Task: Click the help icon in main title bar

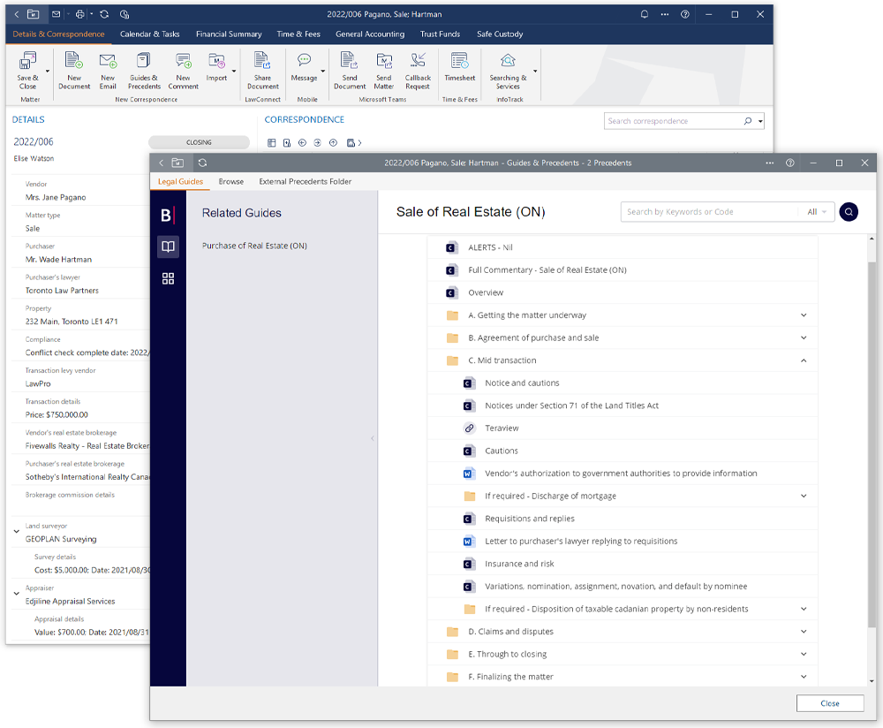Action: pos(685,14)
